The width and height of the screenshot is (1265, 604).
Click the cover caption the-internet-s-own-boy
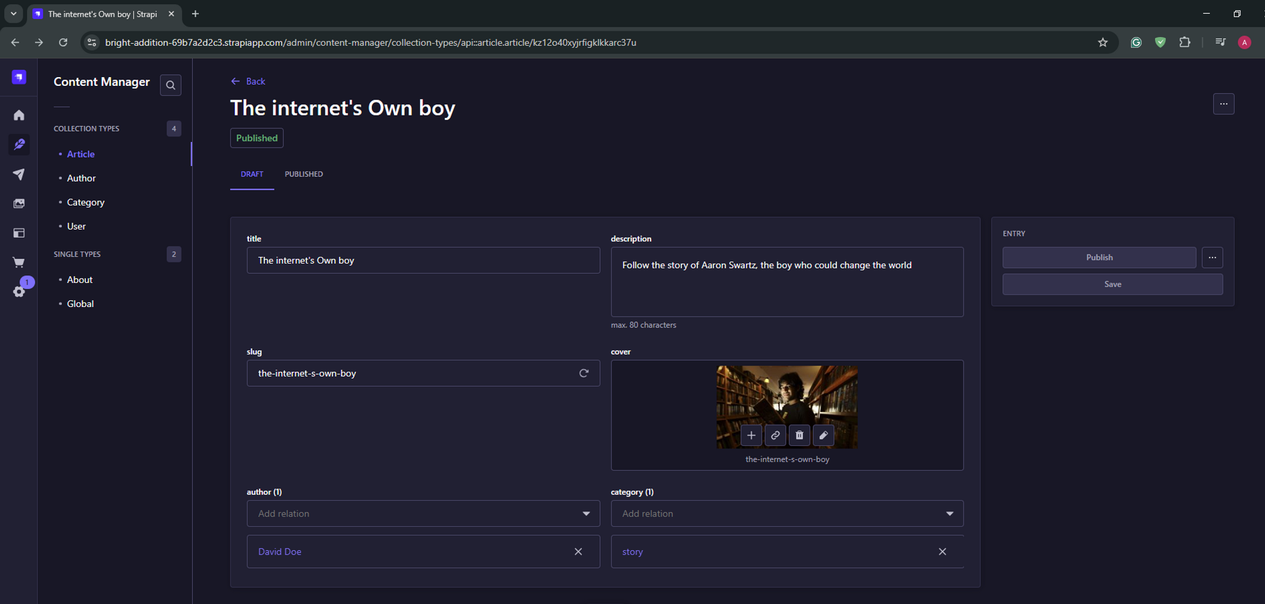(x=787, y=459)
